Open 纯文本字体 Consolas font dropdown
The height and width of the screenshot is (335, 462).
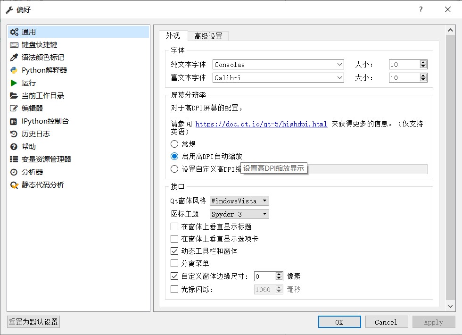[278, 65]
